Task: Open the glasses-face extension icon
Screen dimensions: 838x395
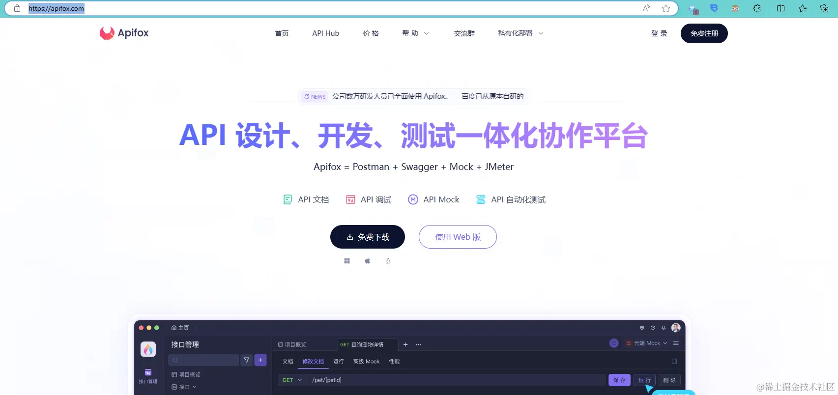Action: click(x=735, y=8)
